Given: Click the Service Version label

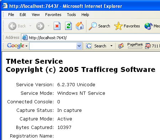Looking at the screenshot, I should (x=35, y=85).
